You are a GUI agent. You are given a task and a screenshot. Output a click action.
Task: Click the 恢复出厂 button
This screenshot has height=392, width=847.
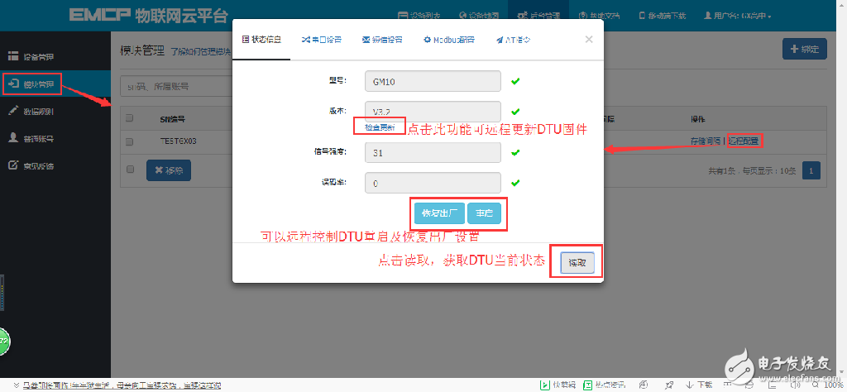(439, 213)
